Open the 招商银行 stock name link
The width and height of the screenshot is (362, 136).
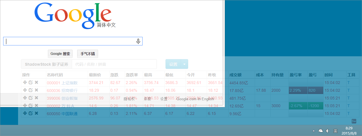point(70,91)
